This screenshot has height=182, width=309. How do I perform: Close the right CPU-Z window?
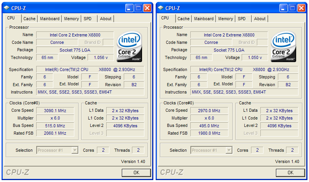click(302, 8)
